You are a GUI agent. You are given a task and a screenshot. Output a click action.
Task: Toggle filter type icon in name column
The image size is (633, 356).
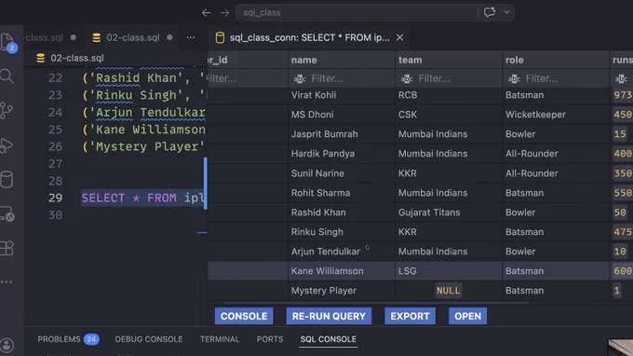300,79
